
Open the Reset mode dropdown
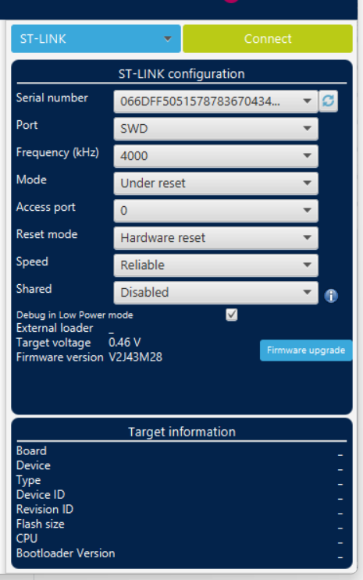coord(215,238)
